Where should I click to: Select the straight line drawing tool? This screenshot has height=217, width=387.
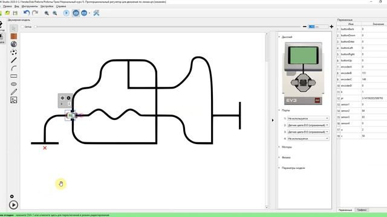[x=14, y=60]
